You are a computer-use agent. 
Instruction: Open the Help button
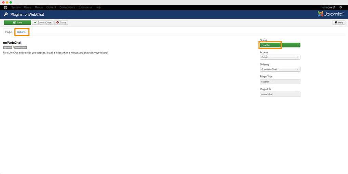point(339,23)
